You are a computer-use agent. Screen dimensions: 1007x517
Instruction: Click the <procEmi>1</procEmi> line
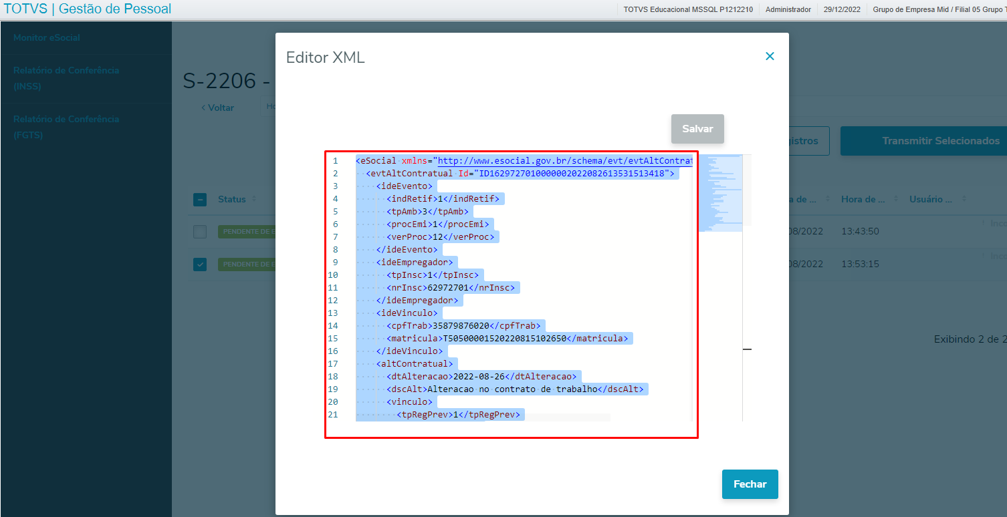click(x=439, y=224)
